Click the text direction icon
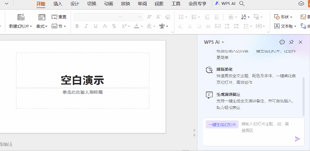 (244, 17)
